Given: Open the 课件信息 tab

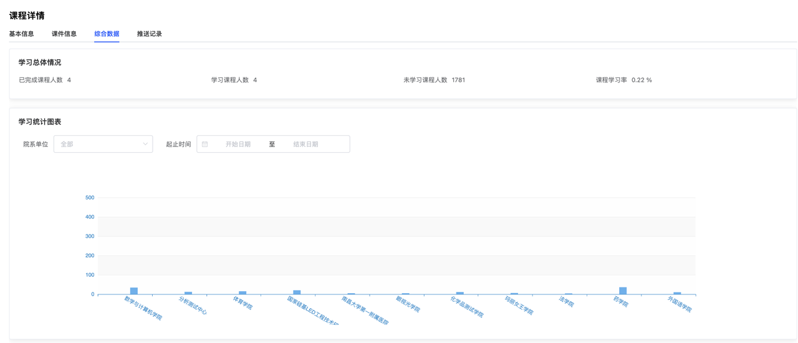Looking at the screenshot, I should (64, 34).
